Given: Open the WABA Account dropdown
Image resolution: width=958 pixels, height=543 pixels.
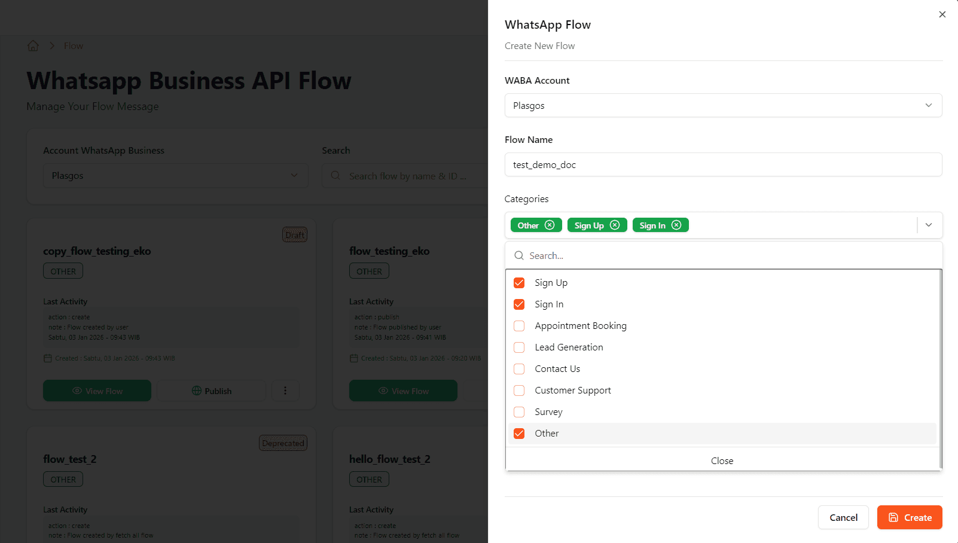Looking at the screenshot, I should click(724, 105).
